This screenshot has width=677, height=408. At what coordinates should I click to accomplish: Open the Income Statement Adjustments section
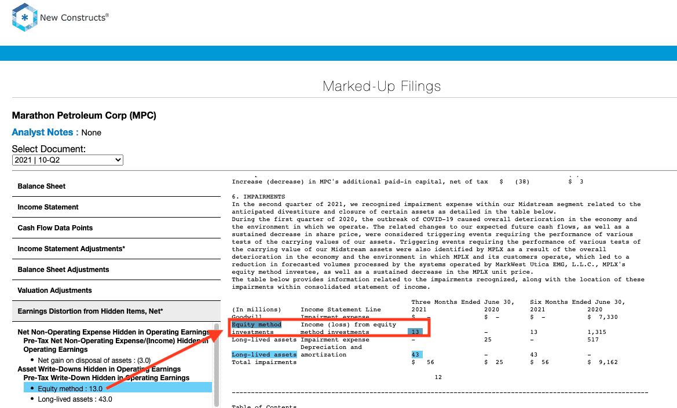coord(116,249)
